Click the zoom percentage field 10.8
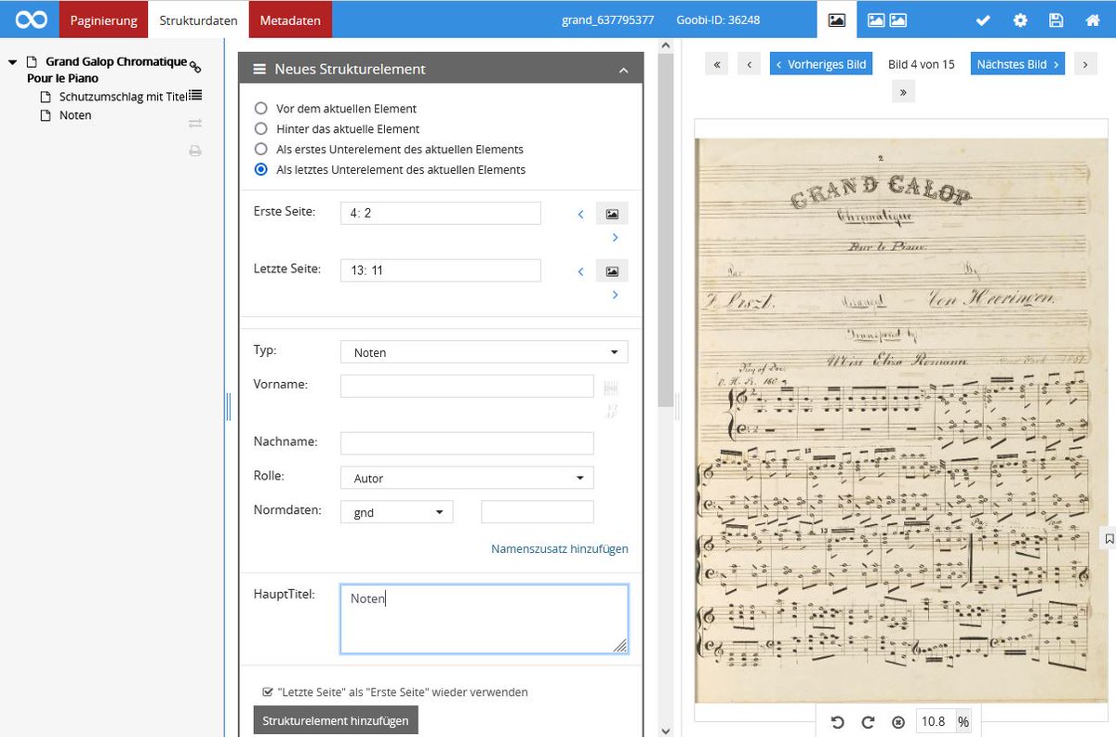The image size is (1116, 737). click(x=935, y=721)
